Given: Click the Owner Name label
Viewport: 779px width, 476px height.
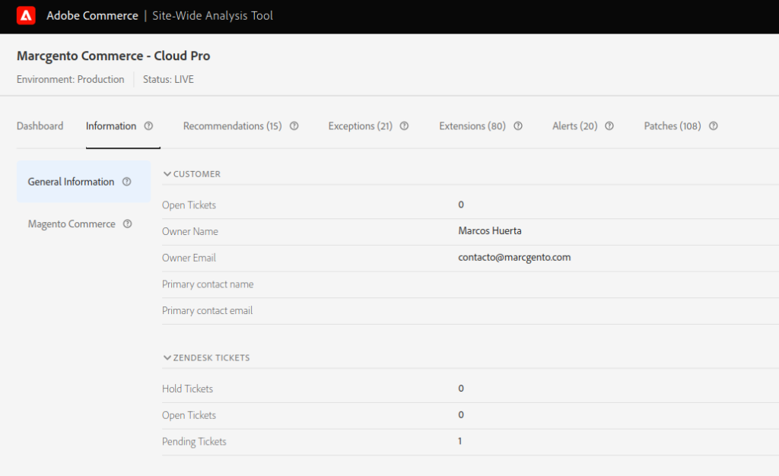Looking at the screenshot, I should [x=189, y=231].
